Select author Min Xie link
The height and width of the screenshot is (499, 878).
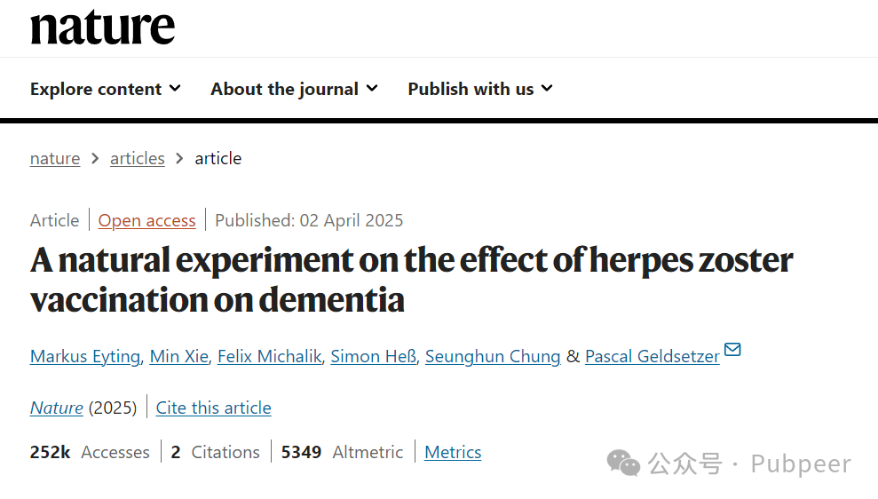(178, 356)
